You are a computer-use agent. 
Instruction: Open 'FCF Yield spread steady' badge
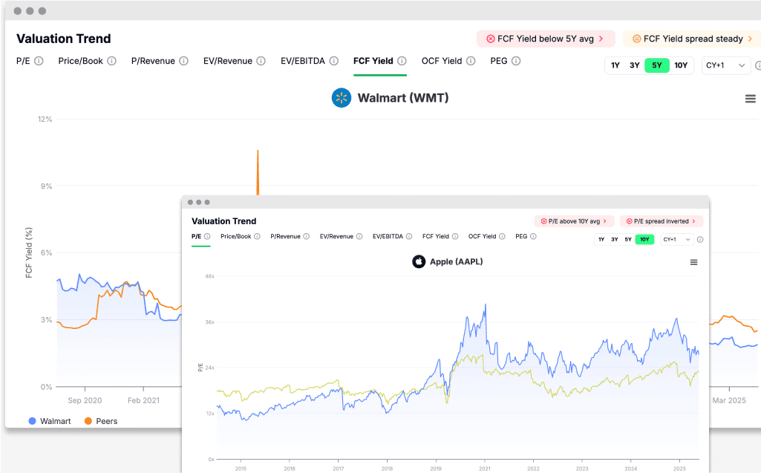[692, 39]
